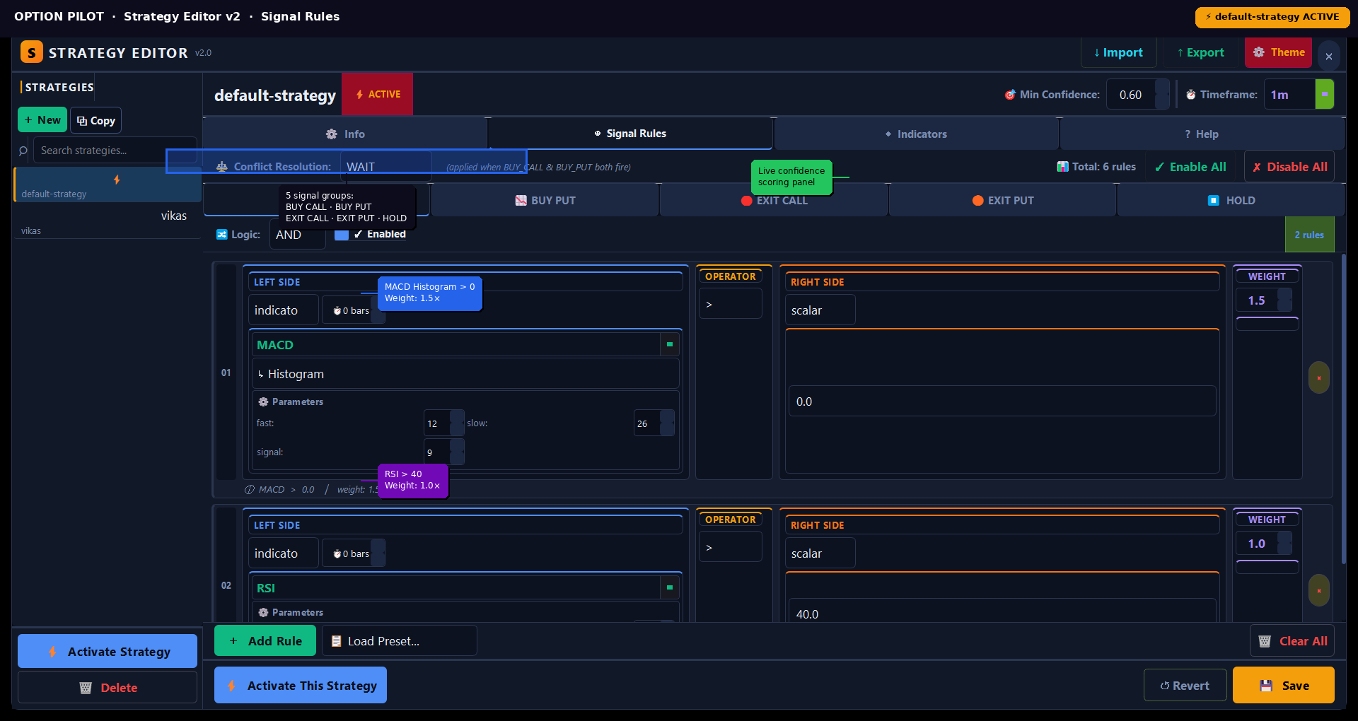Click the rules panel vertical scrollbar
The width and height of the screenshot is (1358, 721).
click(x=1344, y=409)
